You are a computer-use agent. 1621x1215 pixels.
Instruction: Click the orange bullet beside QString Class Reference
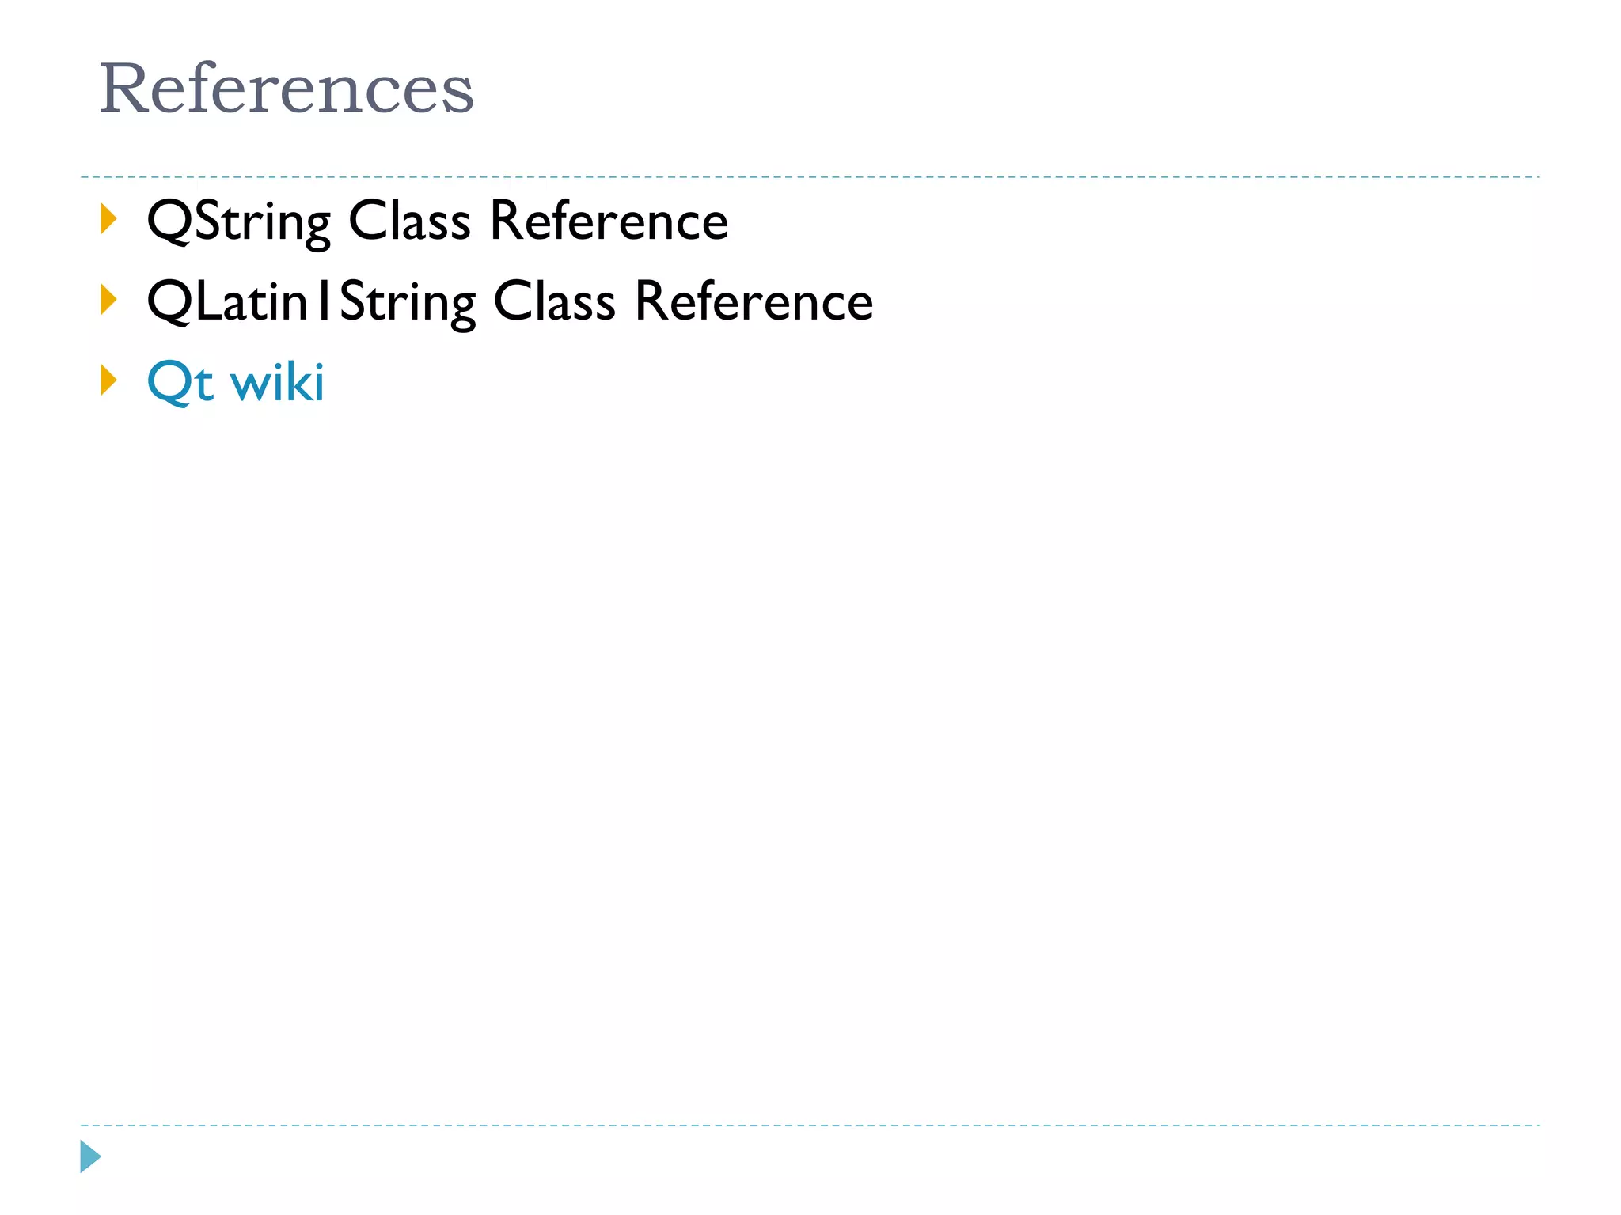pos(108,219)
